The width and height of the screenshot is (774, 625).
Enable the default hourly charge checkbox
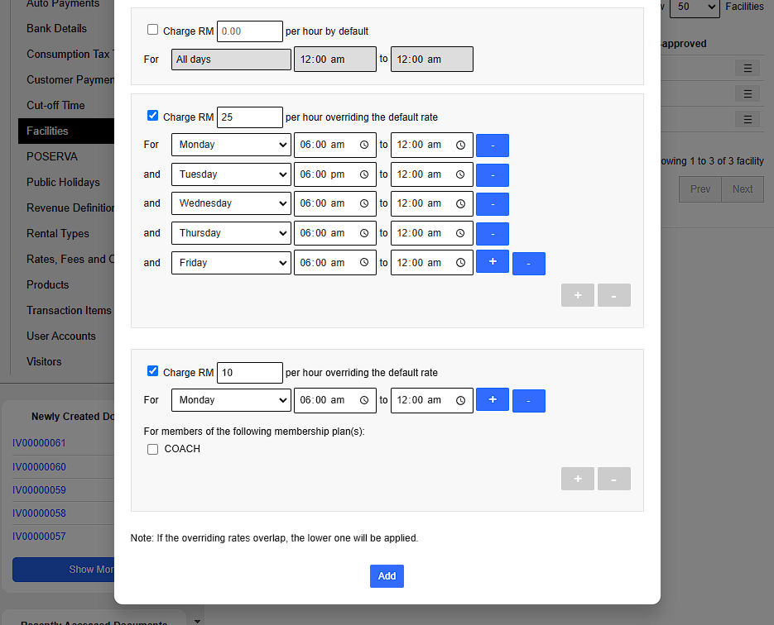click(152, 30)
